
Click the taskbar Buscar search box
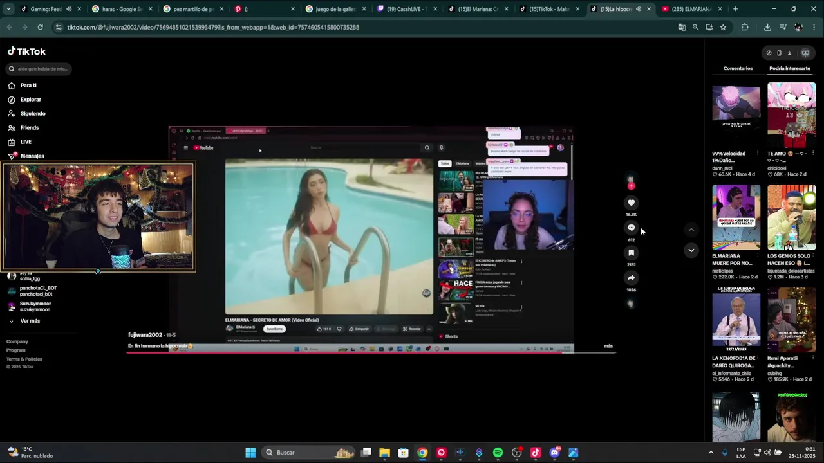coord(310,453)
